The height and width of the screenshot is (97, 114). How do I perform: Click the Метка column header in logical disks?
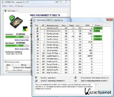(x=22, y=65)
